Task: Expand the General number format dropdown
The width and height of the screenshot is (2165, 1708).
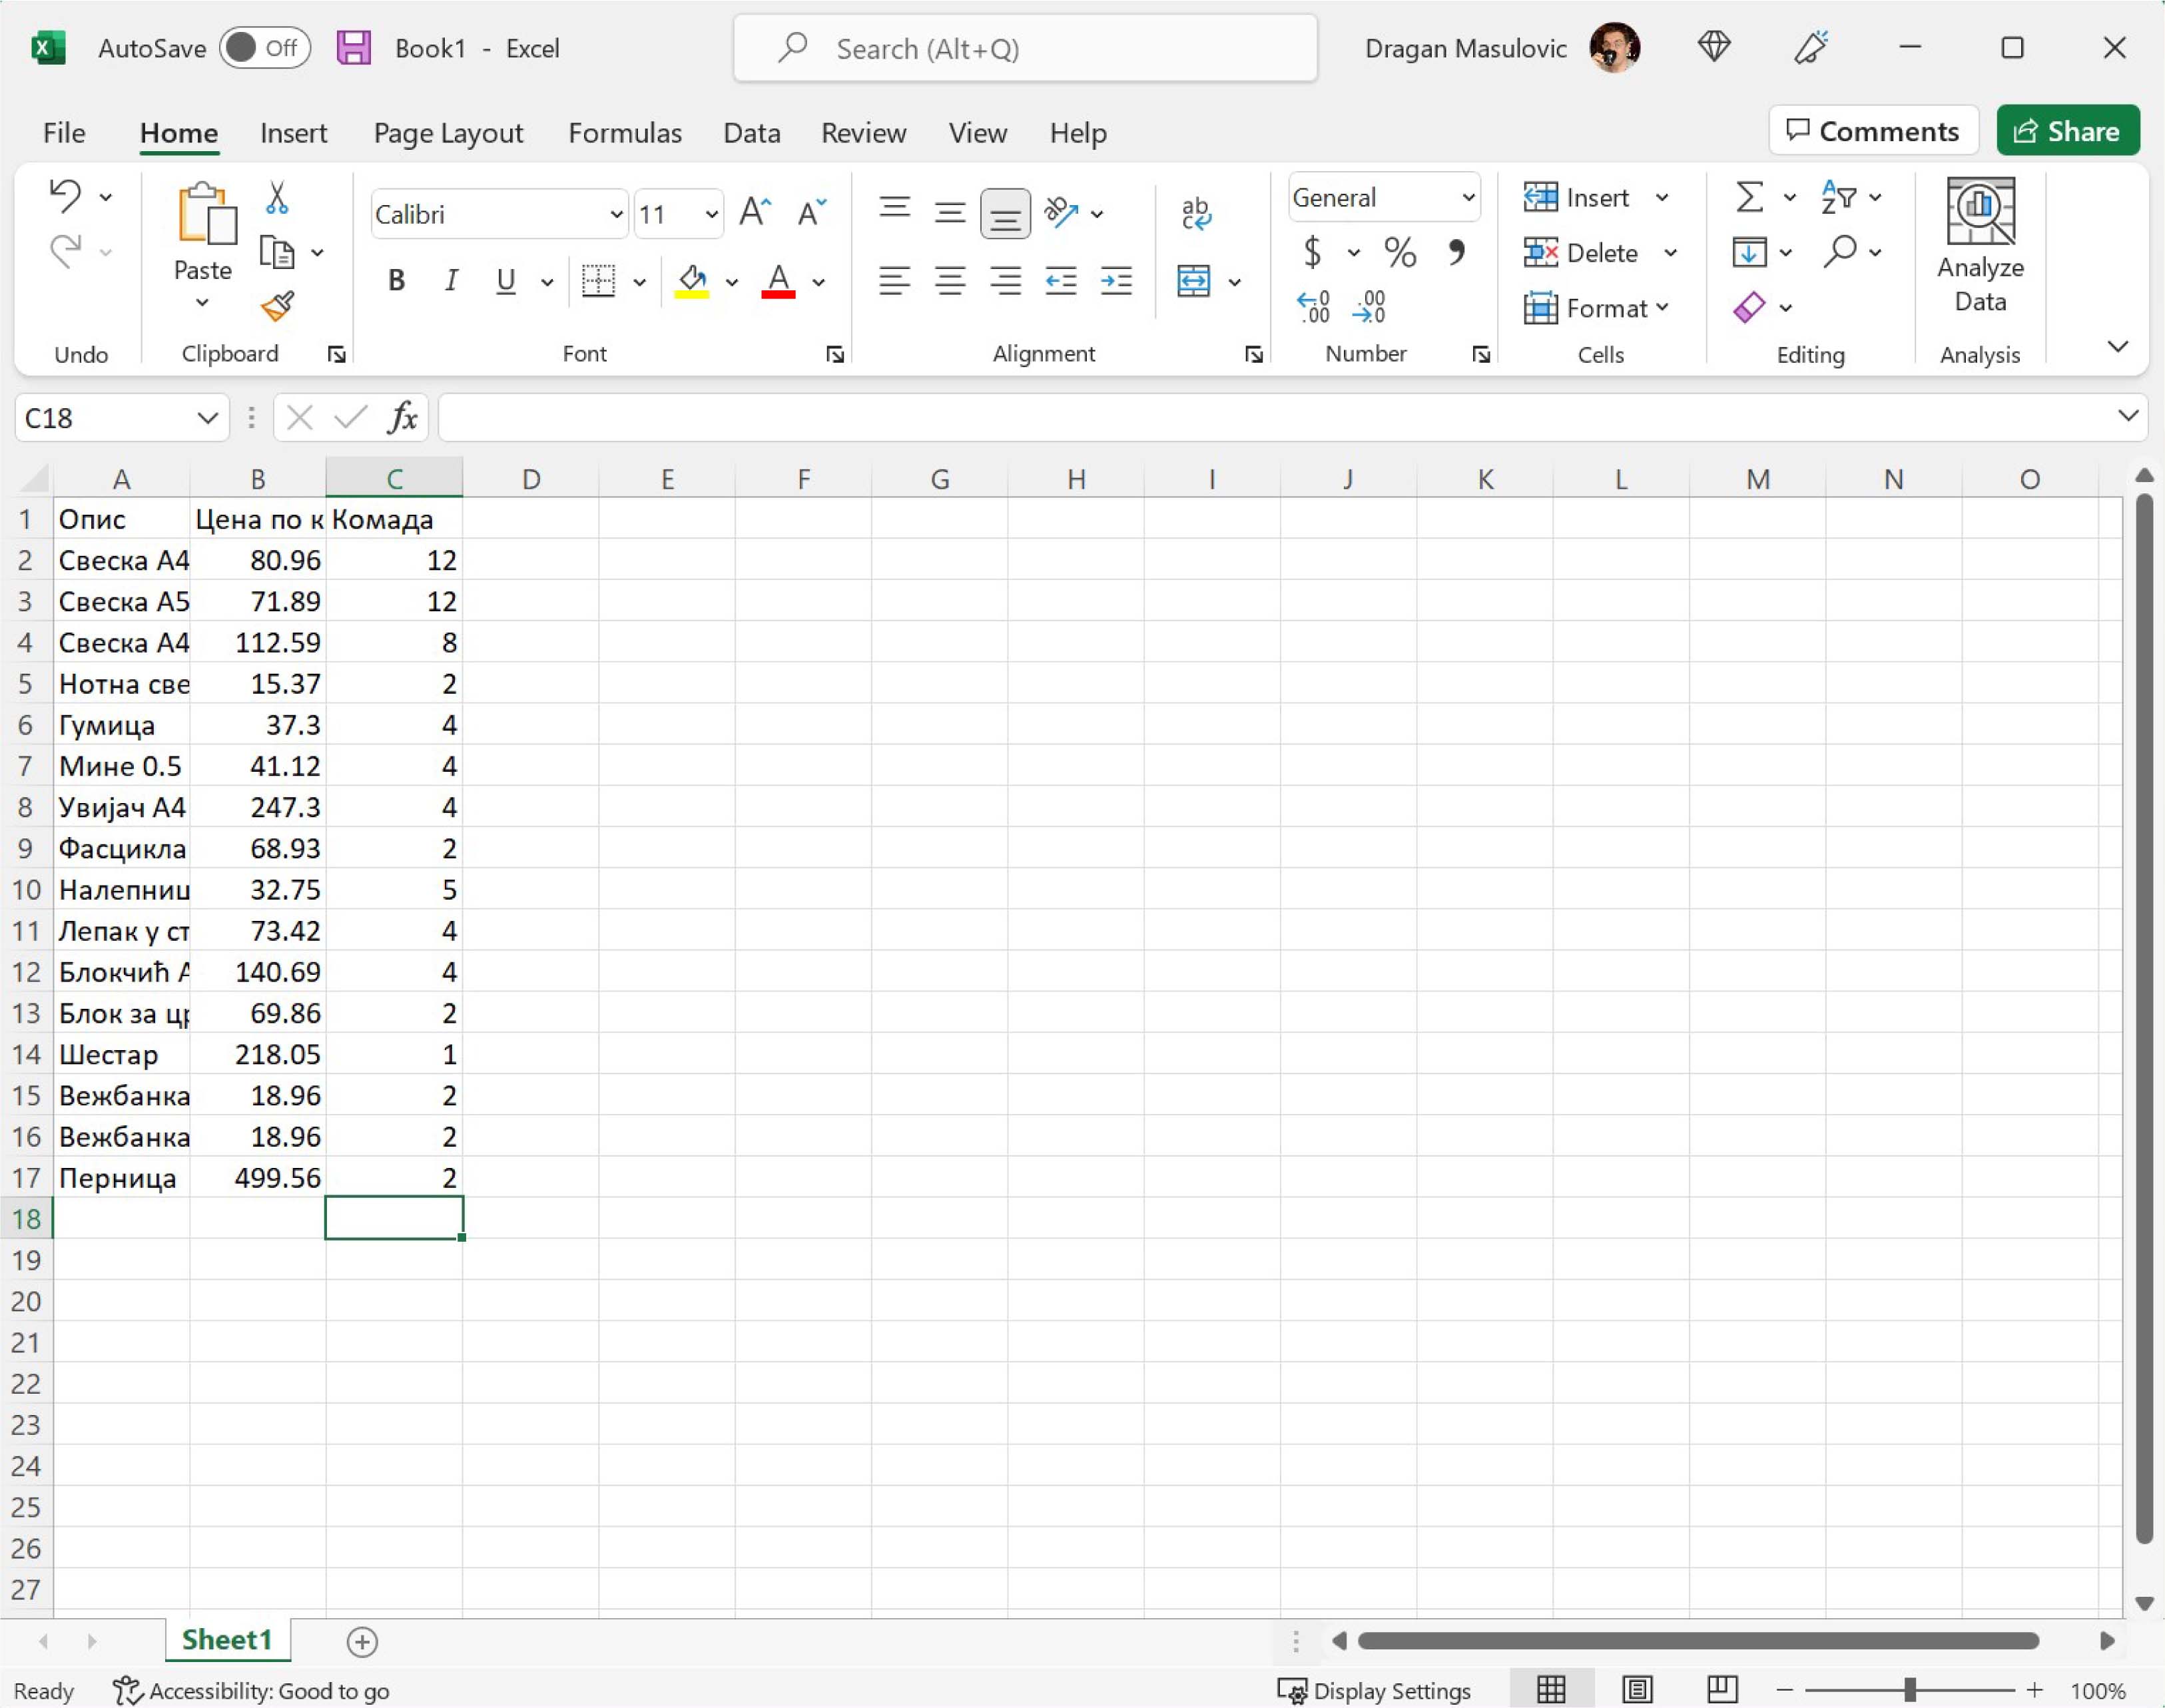Action: click(1468, 197)
